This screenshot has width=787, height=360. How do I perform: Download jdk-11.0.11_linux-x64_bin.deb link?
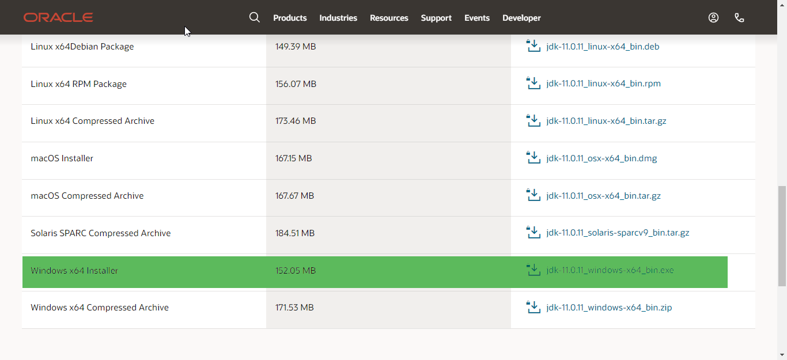click(x=603, y=47)
